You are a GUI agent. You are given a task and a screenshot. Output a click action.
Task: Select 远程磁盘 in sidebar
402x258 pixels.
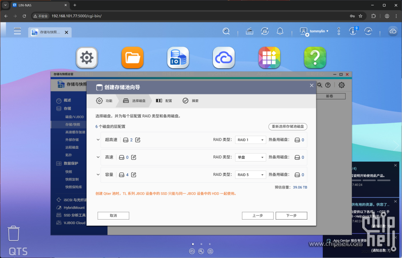pos(72,147)
